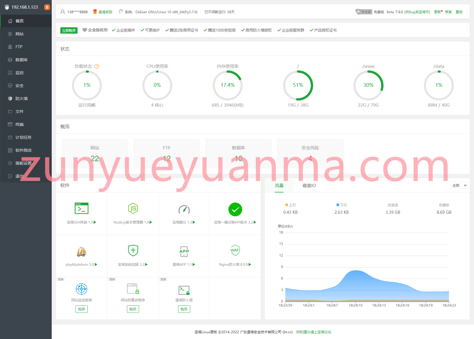
Task: Open 堡塔APP icon
Action: pos(184,251)
